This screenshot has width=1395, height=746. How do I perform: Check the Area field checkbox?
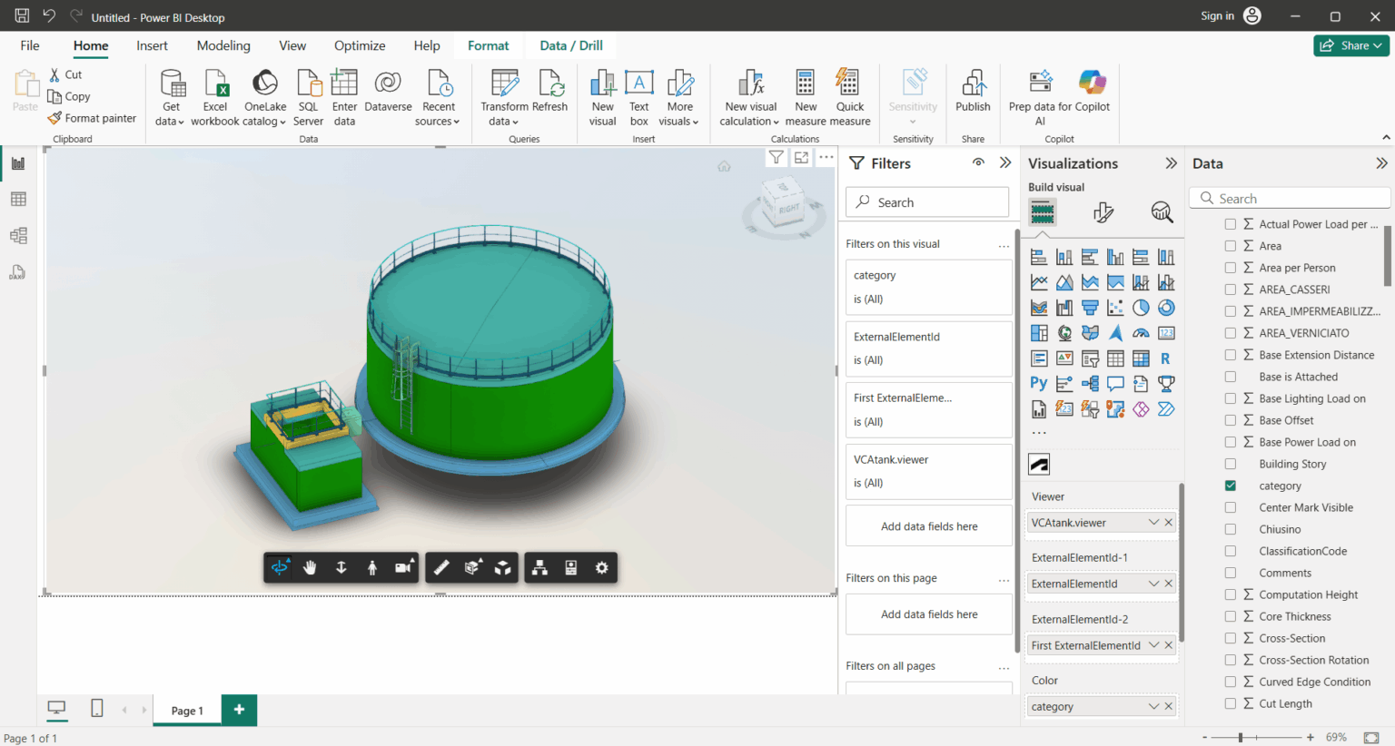(1231, 245)
